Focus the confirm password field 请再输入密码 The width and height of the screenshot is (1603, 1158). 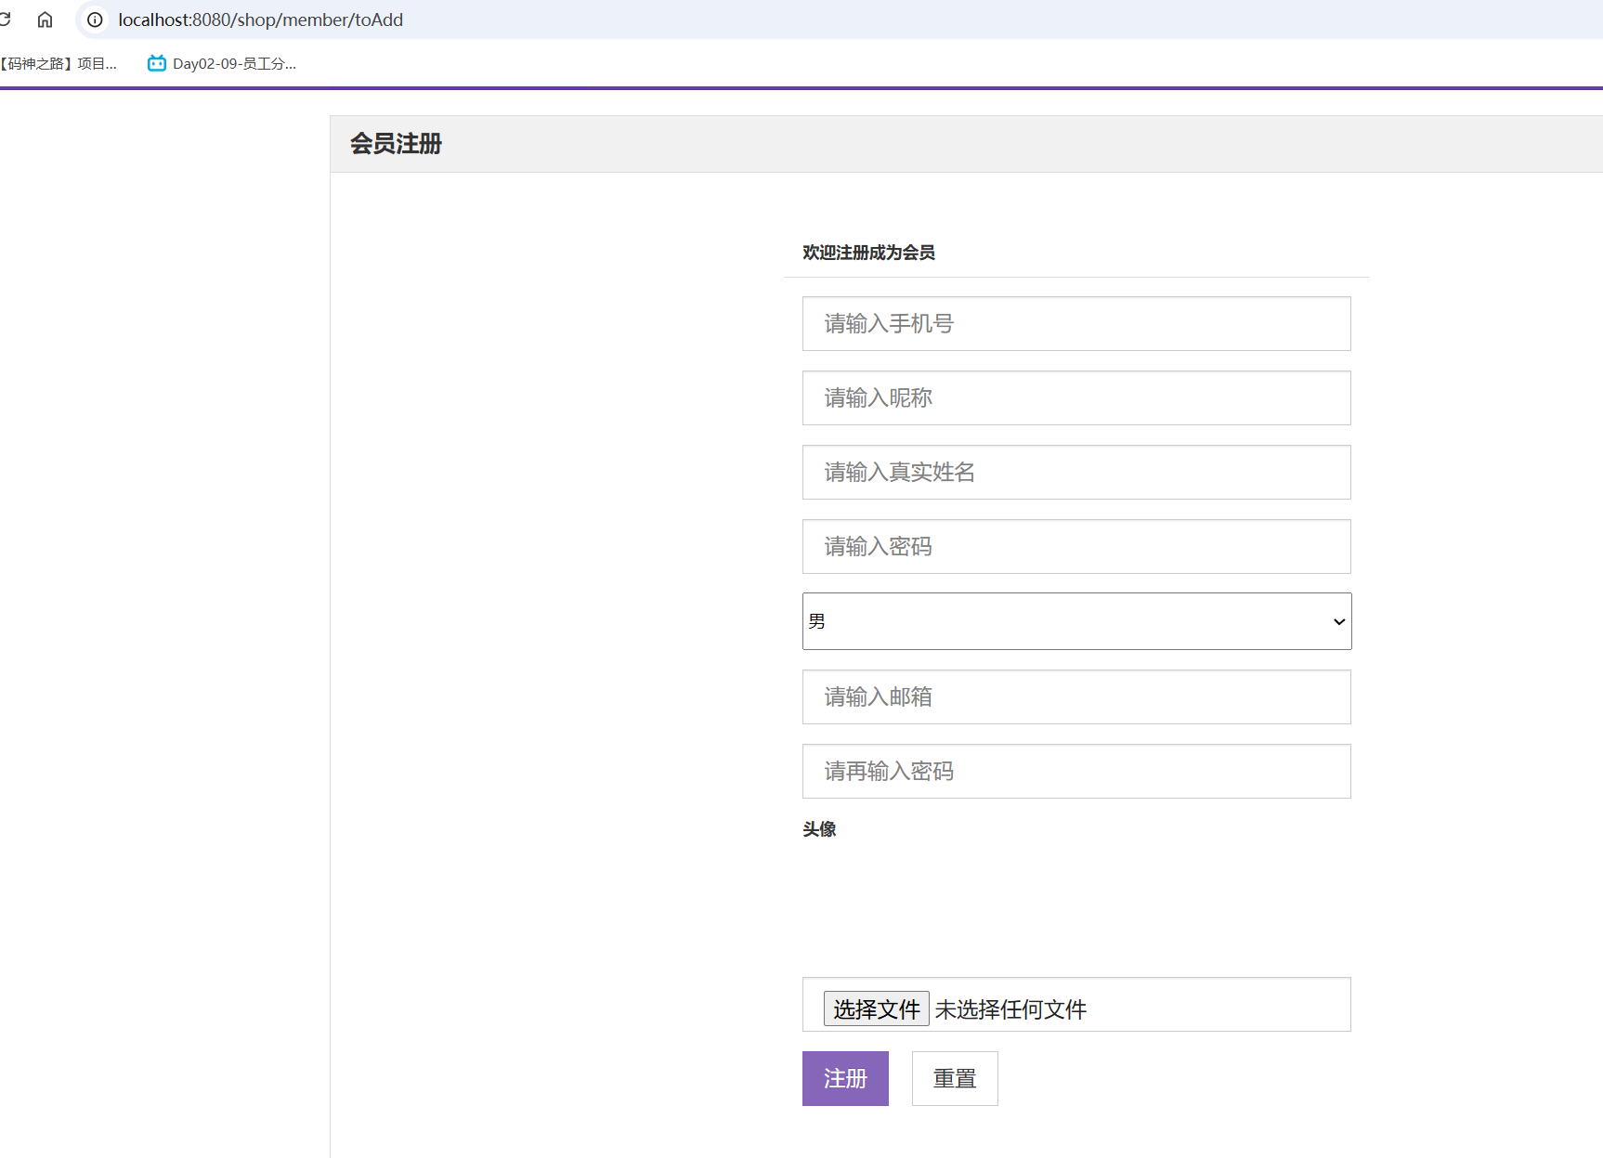[1075, 771]
